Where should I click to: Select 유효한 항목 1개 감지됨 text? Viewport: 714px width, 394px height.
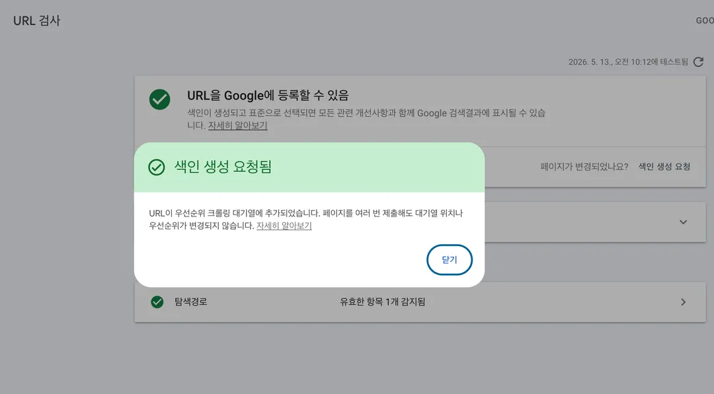tap(383, 302)
